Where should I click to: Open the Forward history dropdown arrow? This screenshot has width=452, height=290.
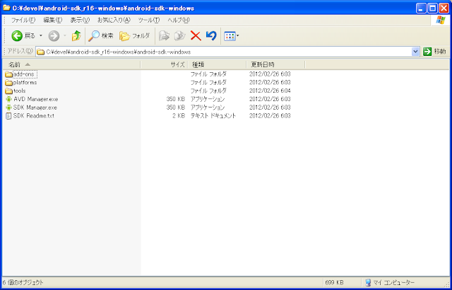pyautogui.click(x=65, y=36)
